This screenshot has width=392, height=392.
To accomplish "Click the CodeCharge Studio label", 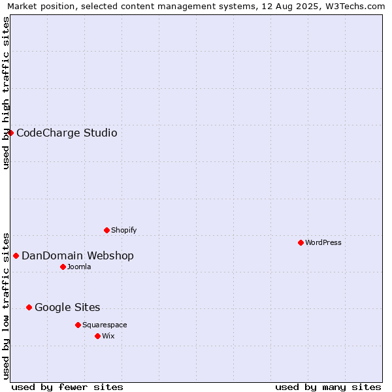I will [67, 133].
